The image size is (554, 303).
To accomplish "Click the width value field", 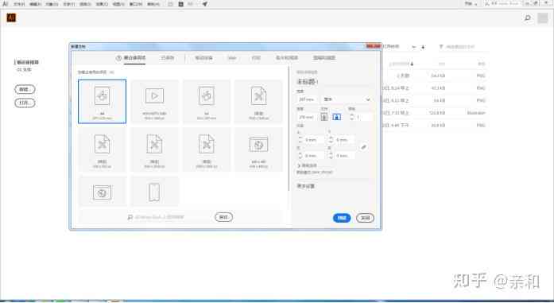I will coord(307,99).
